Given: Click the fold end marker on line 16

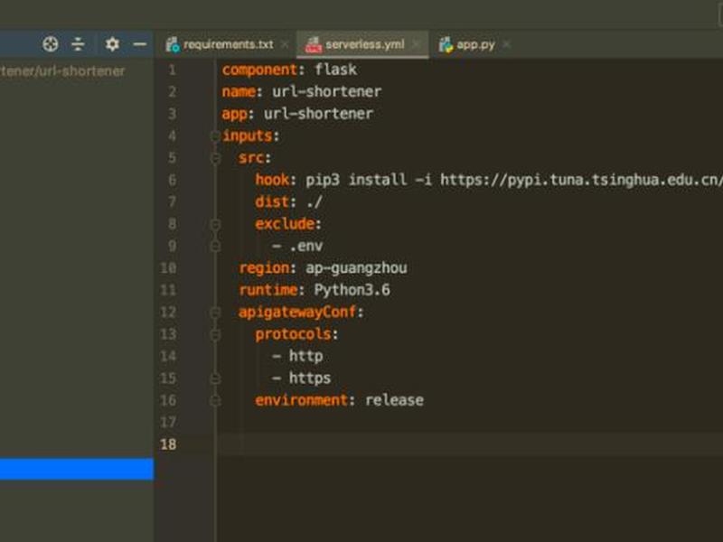Looking at the screenshot, I should (215, 400).
